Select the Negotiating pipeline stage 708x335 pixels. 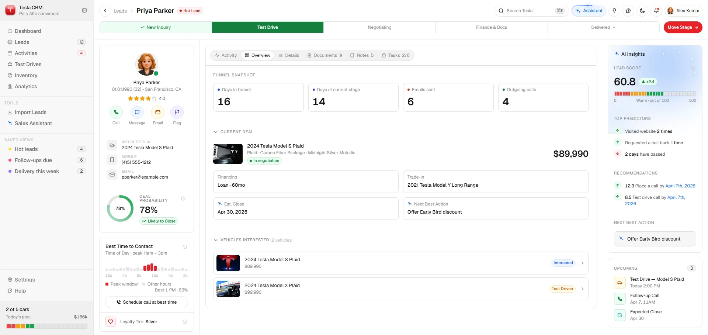(x=379, y=27)
